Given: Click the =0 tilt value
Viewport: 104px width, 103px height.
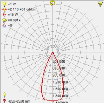Looking at the screenshot, I should tap(10, 25).
